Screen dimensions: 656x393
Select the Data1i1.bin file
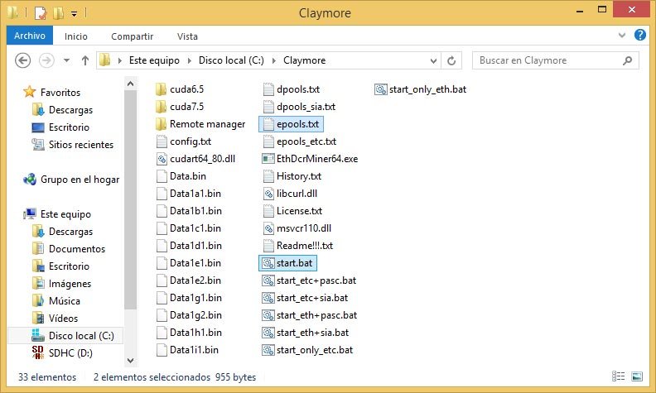point(187,350)
